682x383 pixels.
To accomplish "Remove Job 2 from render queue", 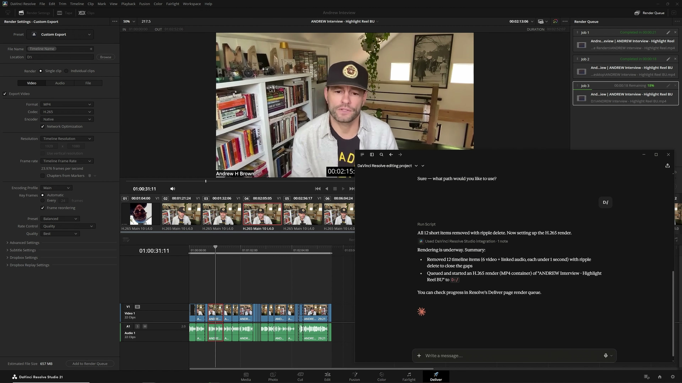I will coord(675,59).
